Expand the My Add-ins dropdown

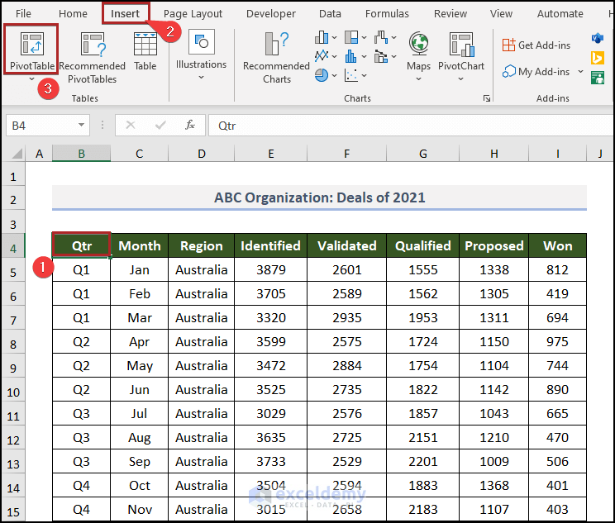(x=581, y=72)
